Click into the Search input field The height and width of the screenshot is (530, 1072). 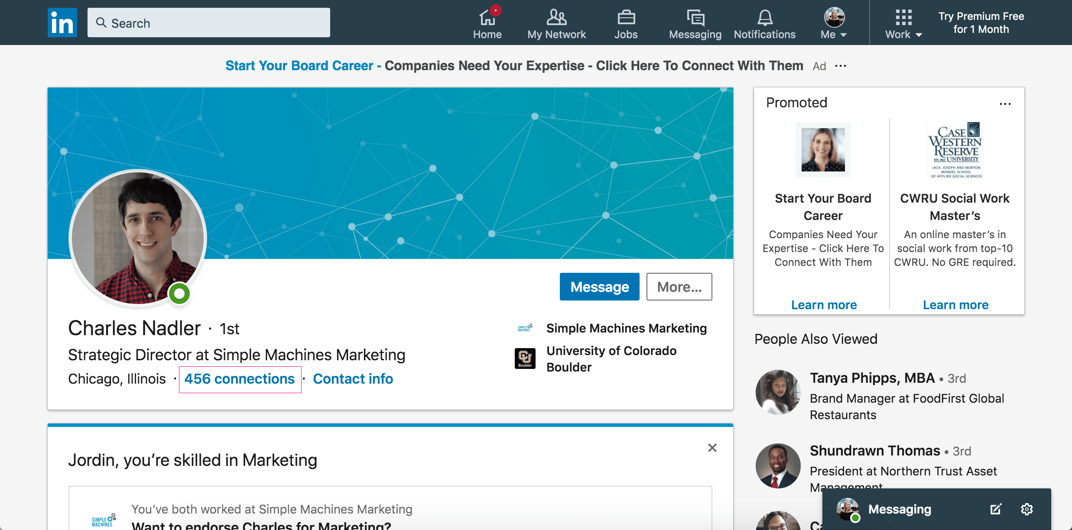[209, 23]
